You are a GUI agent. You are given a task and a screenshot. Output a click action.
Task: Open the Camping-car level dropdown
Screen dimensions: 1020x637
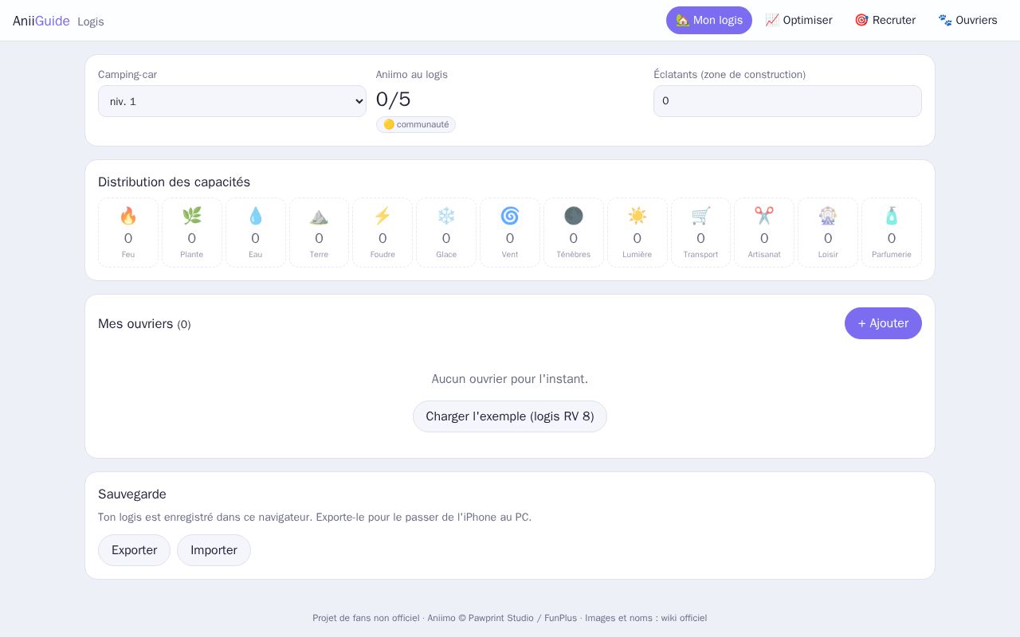tap(232, 101)
